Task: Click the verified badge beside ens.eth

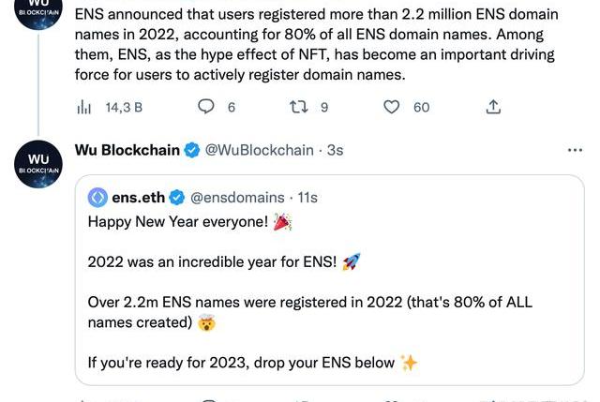Action: pyautogui.click(x=176, y=197)
